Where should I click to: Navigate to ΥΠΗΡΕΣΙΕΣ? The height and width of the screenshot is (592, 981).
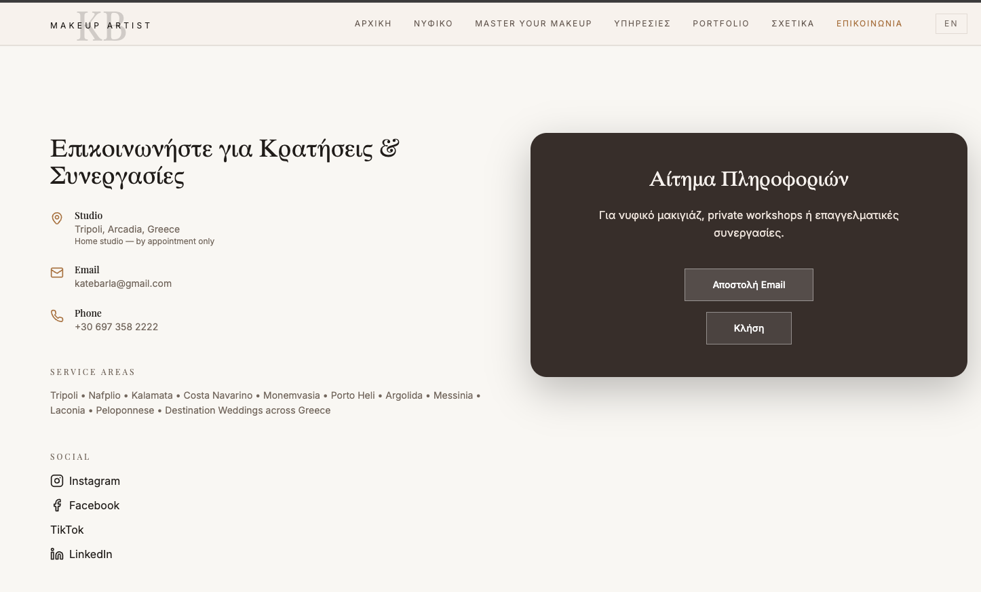(642, 24)
